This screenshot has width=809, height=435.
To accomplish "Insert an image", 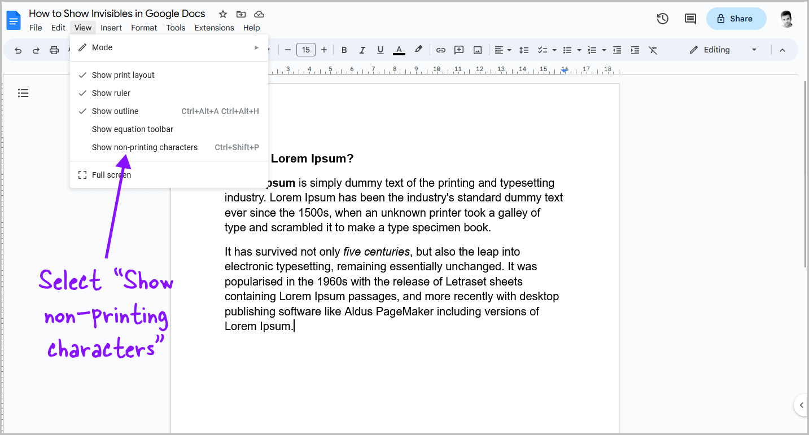I will tap(477, 50).
